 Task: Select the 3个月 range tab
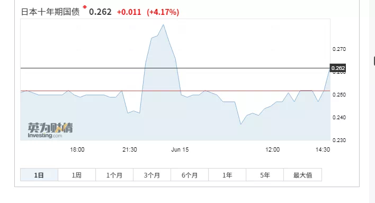[x=152, y=175]
